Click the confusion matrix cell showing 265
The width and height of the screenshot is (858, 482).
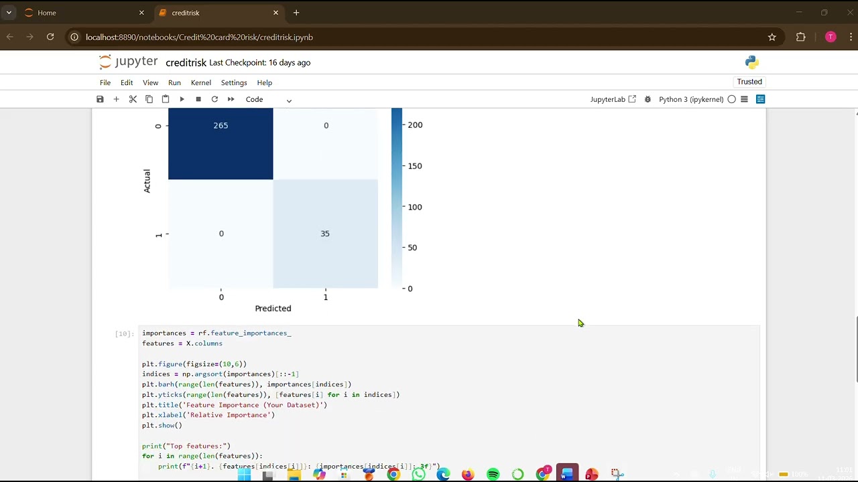(x=221, y=143)
